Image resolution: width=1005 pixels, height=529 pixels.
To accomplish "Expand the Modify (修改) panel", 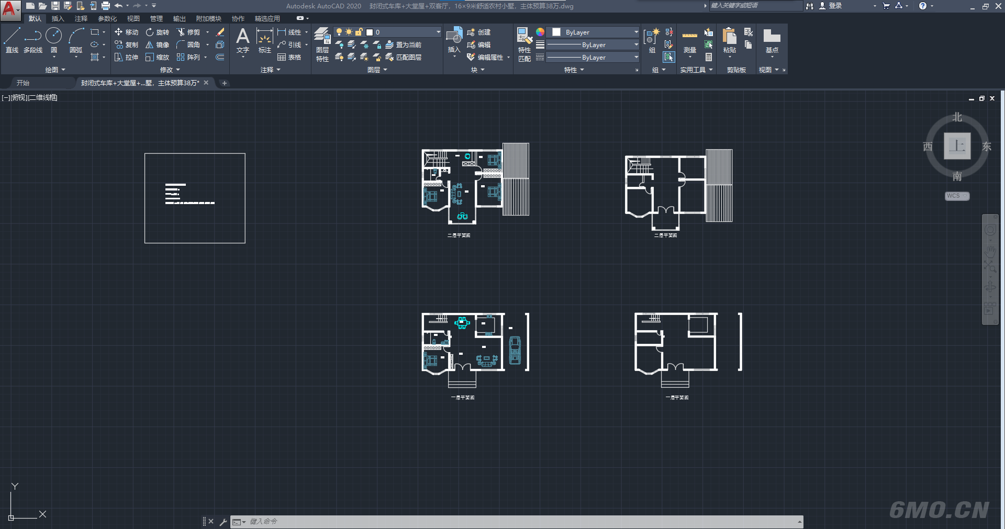I will 170,70.
